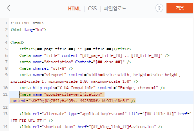Click the meta charset="utf-8" line
This screenshot has height=131, width=194.
click(x=46, y=68)
